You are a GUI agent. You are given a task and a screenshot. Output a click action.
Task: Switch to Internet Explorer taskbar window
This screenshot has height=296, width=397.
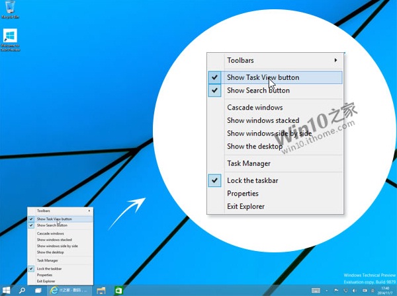(70, 291)
